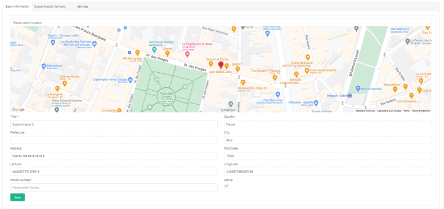
Task: Click the Bréguet-Sabin metro station icon
Action: point(349,96)
